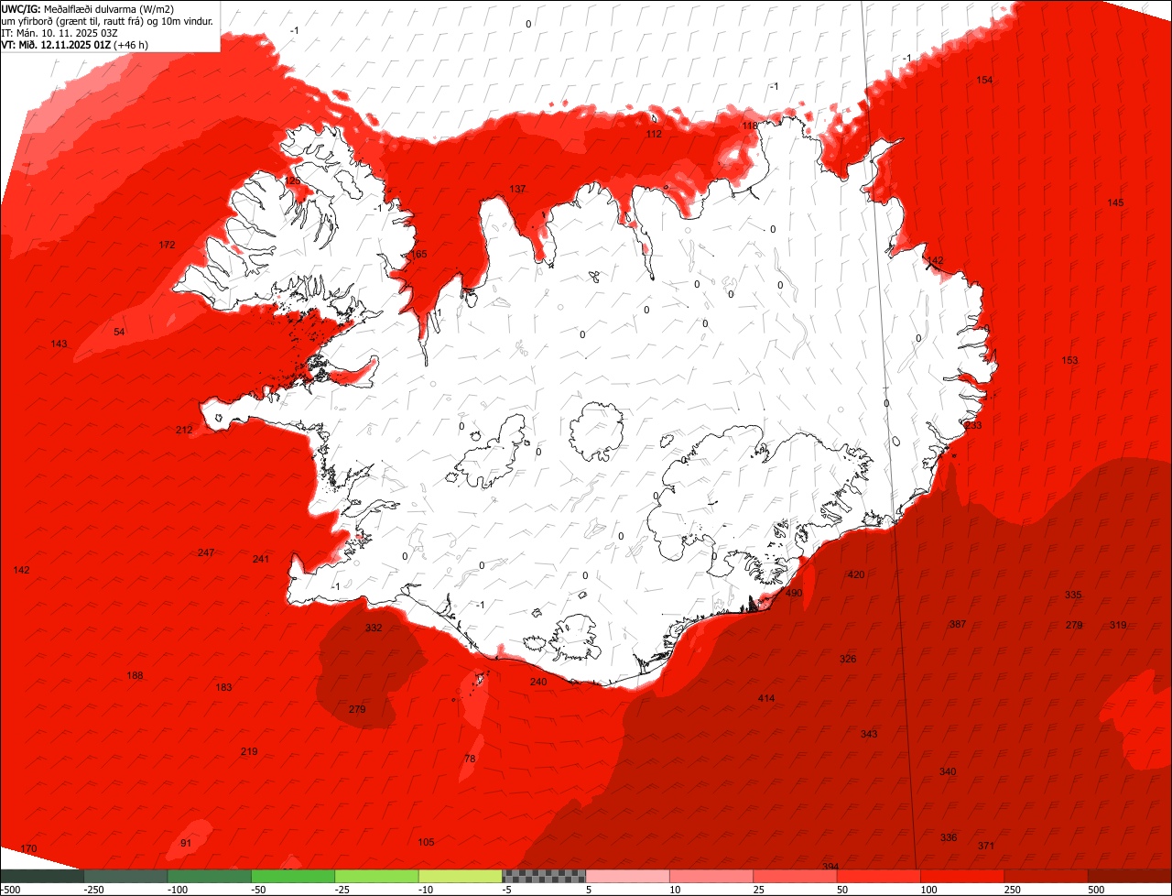Click the salmon legend swatch between 25 and 50

(796, 876)
